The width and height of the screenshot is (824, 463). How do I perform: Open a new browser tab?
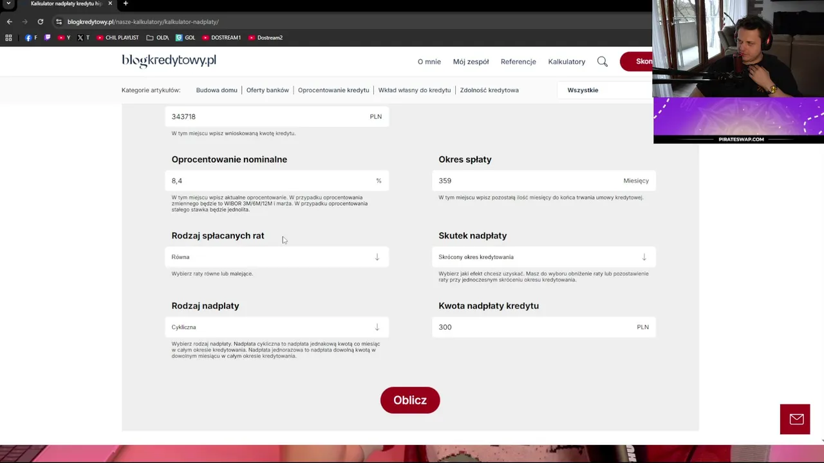126,4
